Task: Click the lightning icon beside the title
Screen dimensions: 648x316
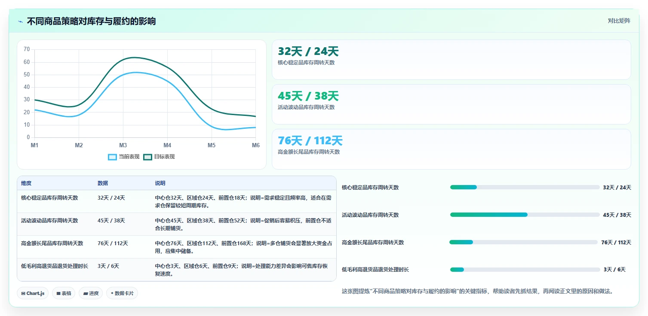Action: pos(21,21)
